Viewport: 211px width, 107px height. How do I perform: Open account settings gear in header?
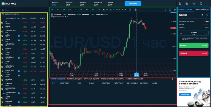[187, 4]
